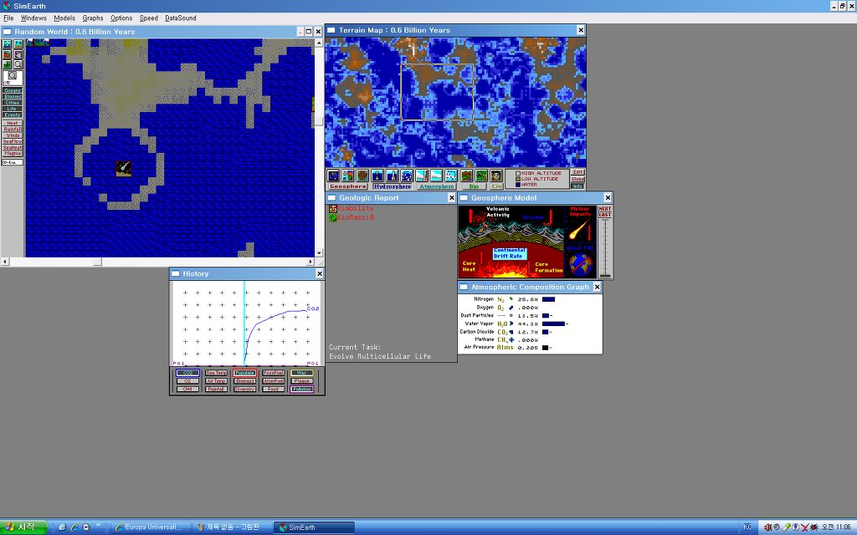The width and height of the screenshot is (857, 535).
Task: Open the Windows menu
Action: tap(33, 18)
